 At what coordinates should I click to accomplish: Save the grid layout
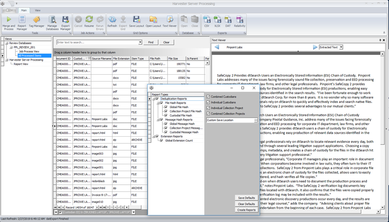coord(136,21)
